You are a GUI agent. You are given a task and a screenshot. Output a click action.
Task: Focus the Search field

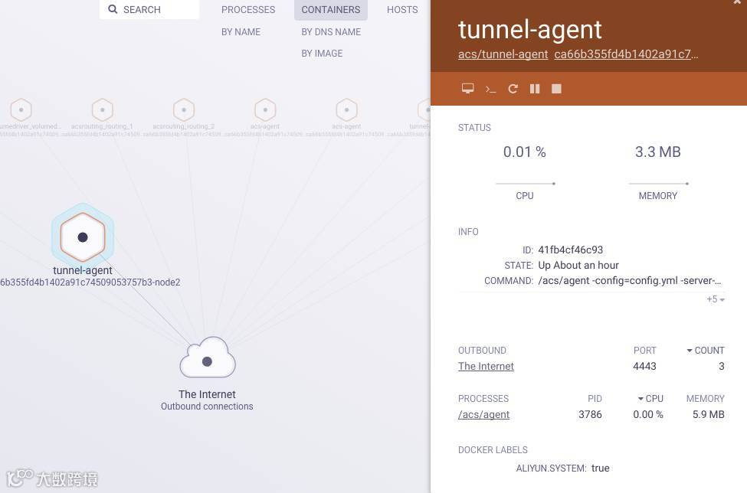149,9
